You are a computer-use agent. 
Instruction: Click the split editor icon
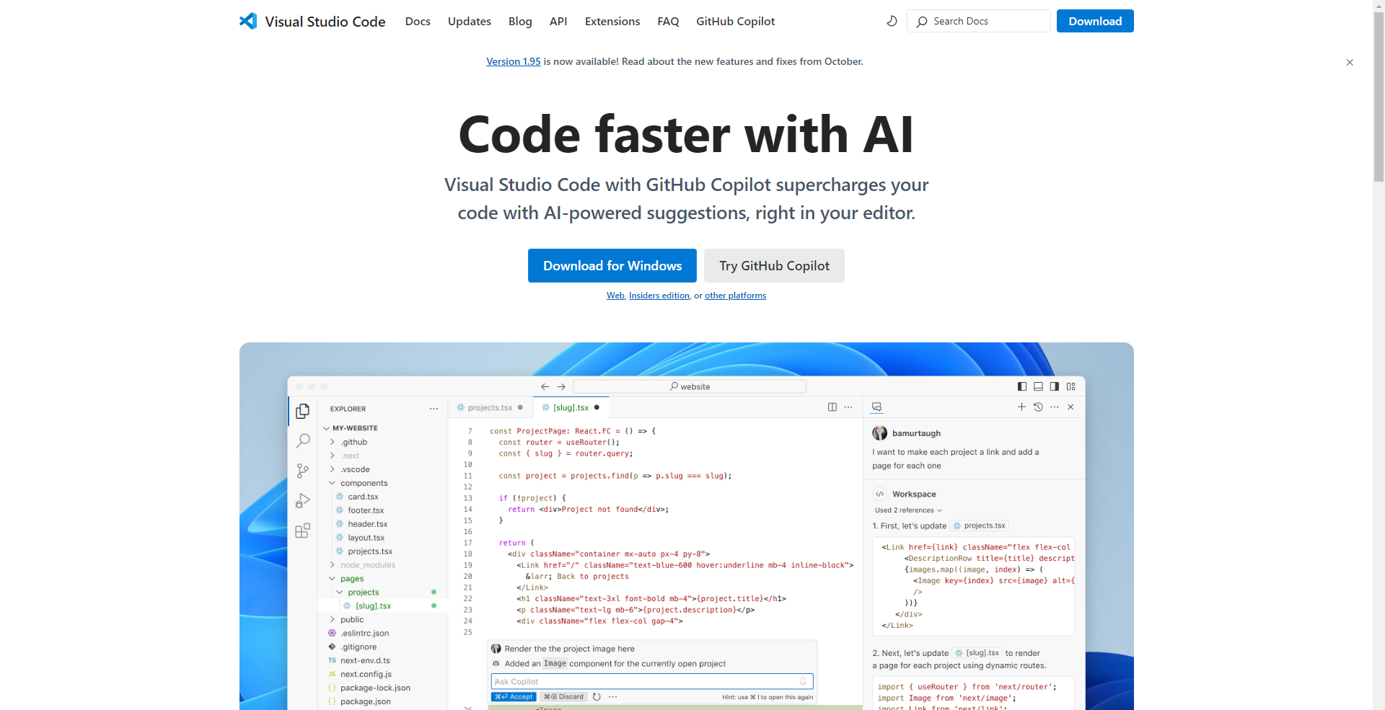(832, 407)
